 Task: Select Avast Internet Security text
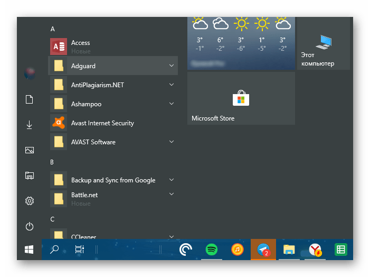click(102, 123)
